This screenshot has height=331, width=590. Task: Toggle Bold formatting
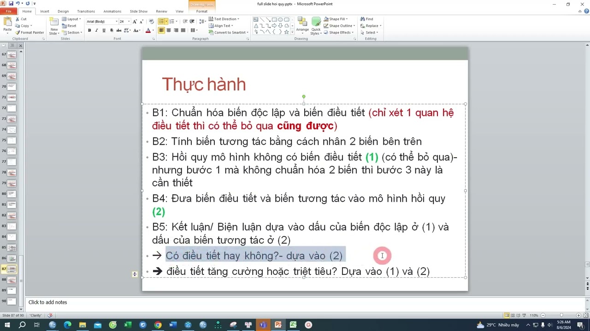(89, 30)
